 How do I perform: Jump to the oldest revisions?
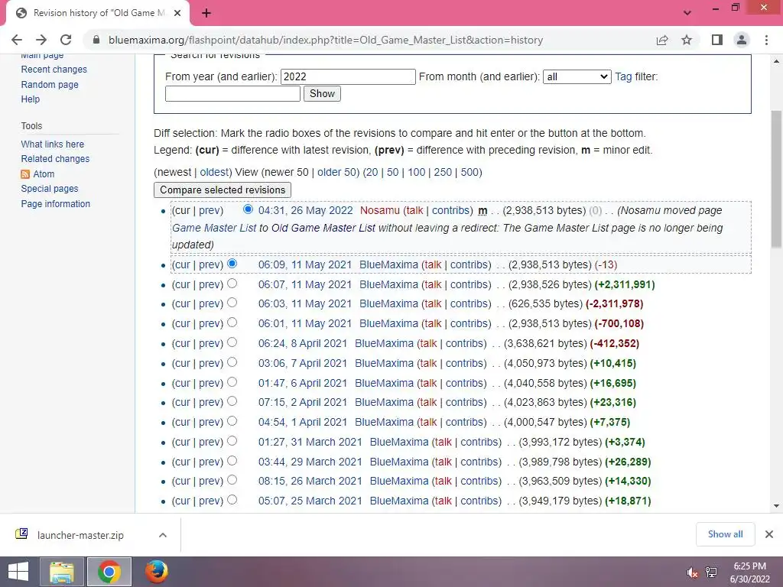214,172
